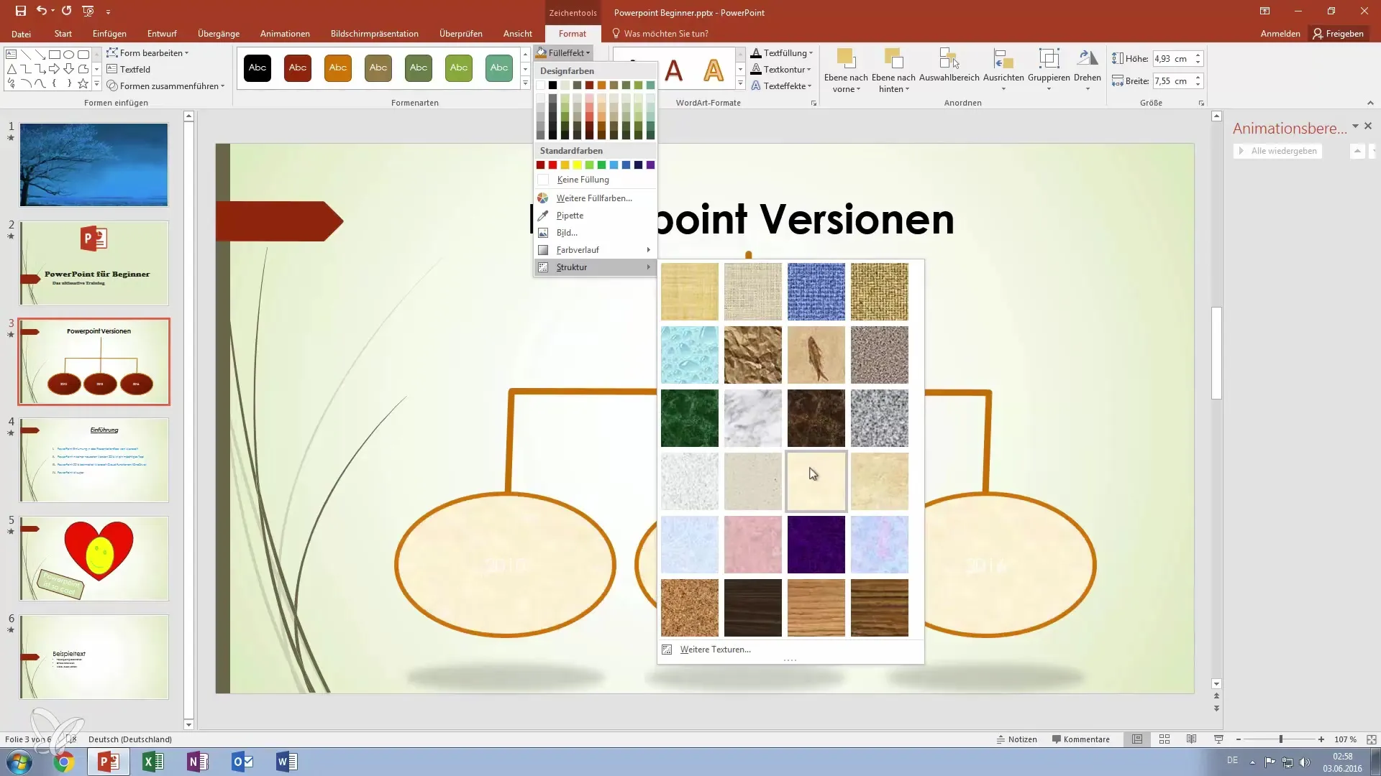
Task: Select water droplets texture swatch
Action: 689,355
